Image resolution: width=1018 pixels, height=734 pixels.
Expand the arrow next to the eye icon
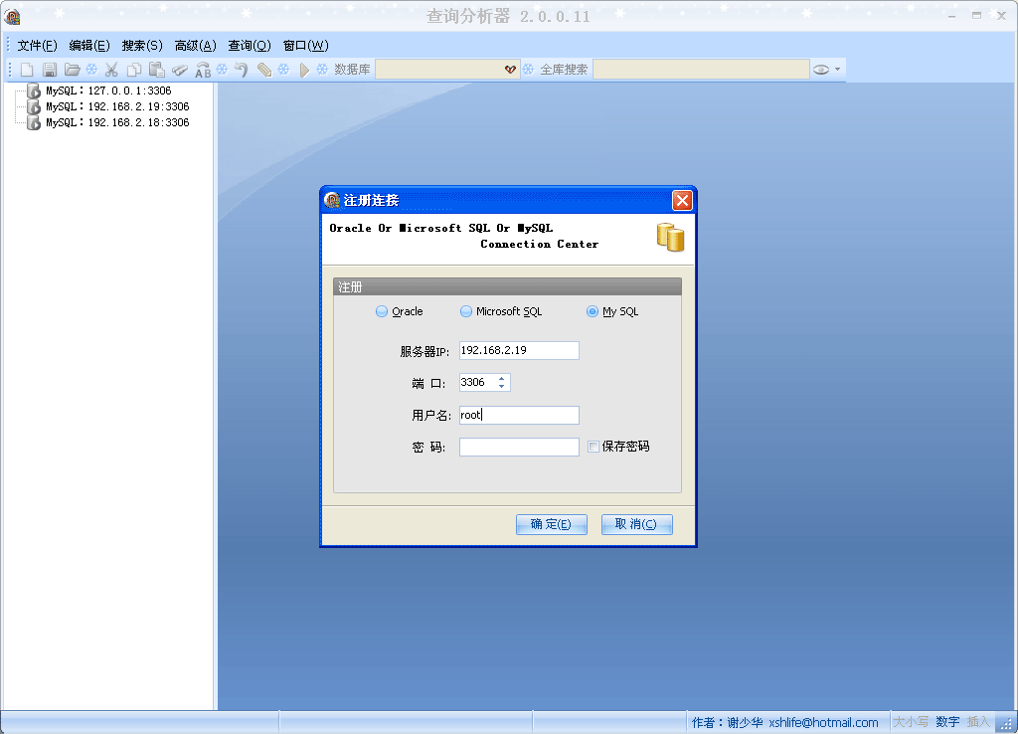[x=837, y=70]
